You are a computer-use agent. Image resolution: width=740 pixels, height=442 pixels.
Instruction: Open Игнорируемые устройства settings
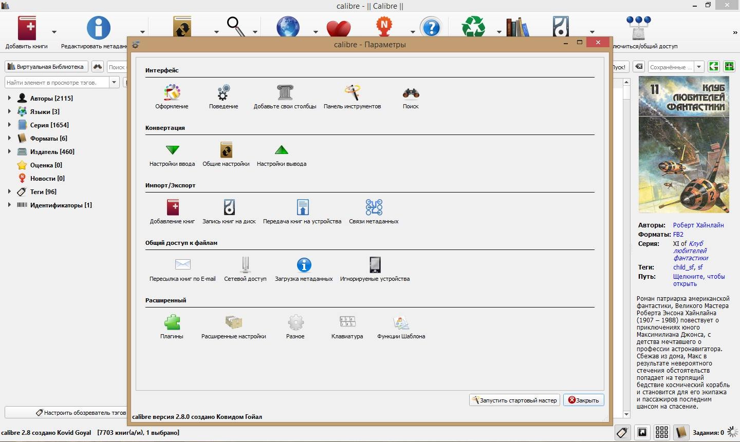click(x=375, y=270)
